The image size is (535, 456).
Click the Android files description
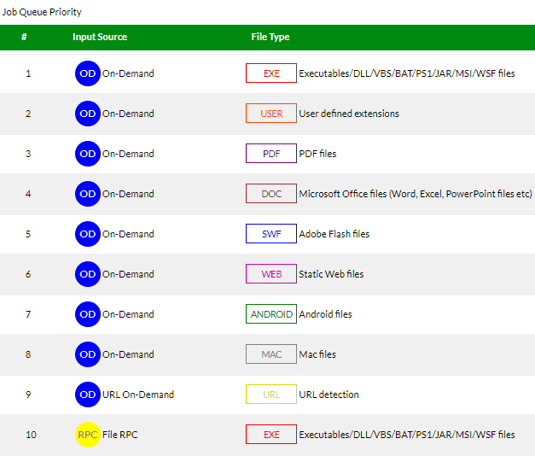tap(325, 314)
